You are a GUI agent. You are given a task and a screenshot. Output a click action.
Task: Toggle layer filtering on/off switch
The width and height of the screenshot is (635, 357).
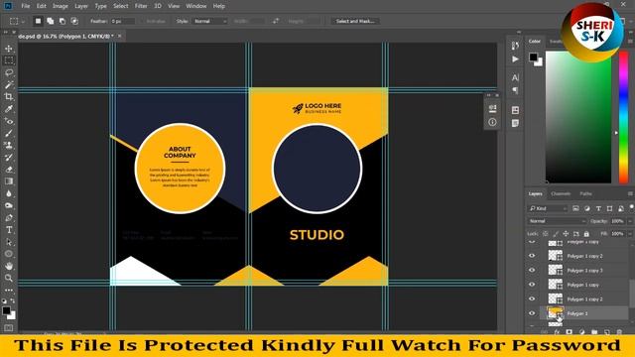631,207
